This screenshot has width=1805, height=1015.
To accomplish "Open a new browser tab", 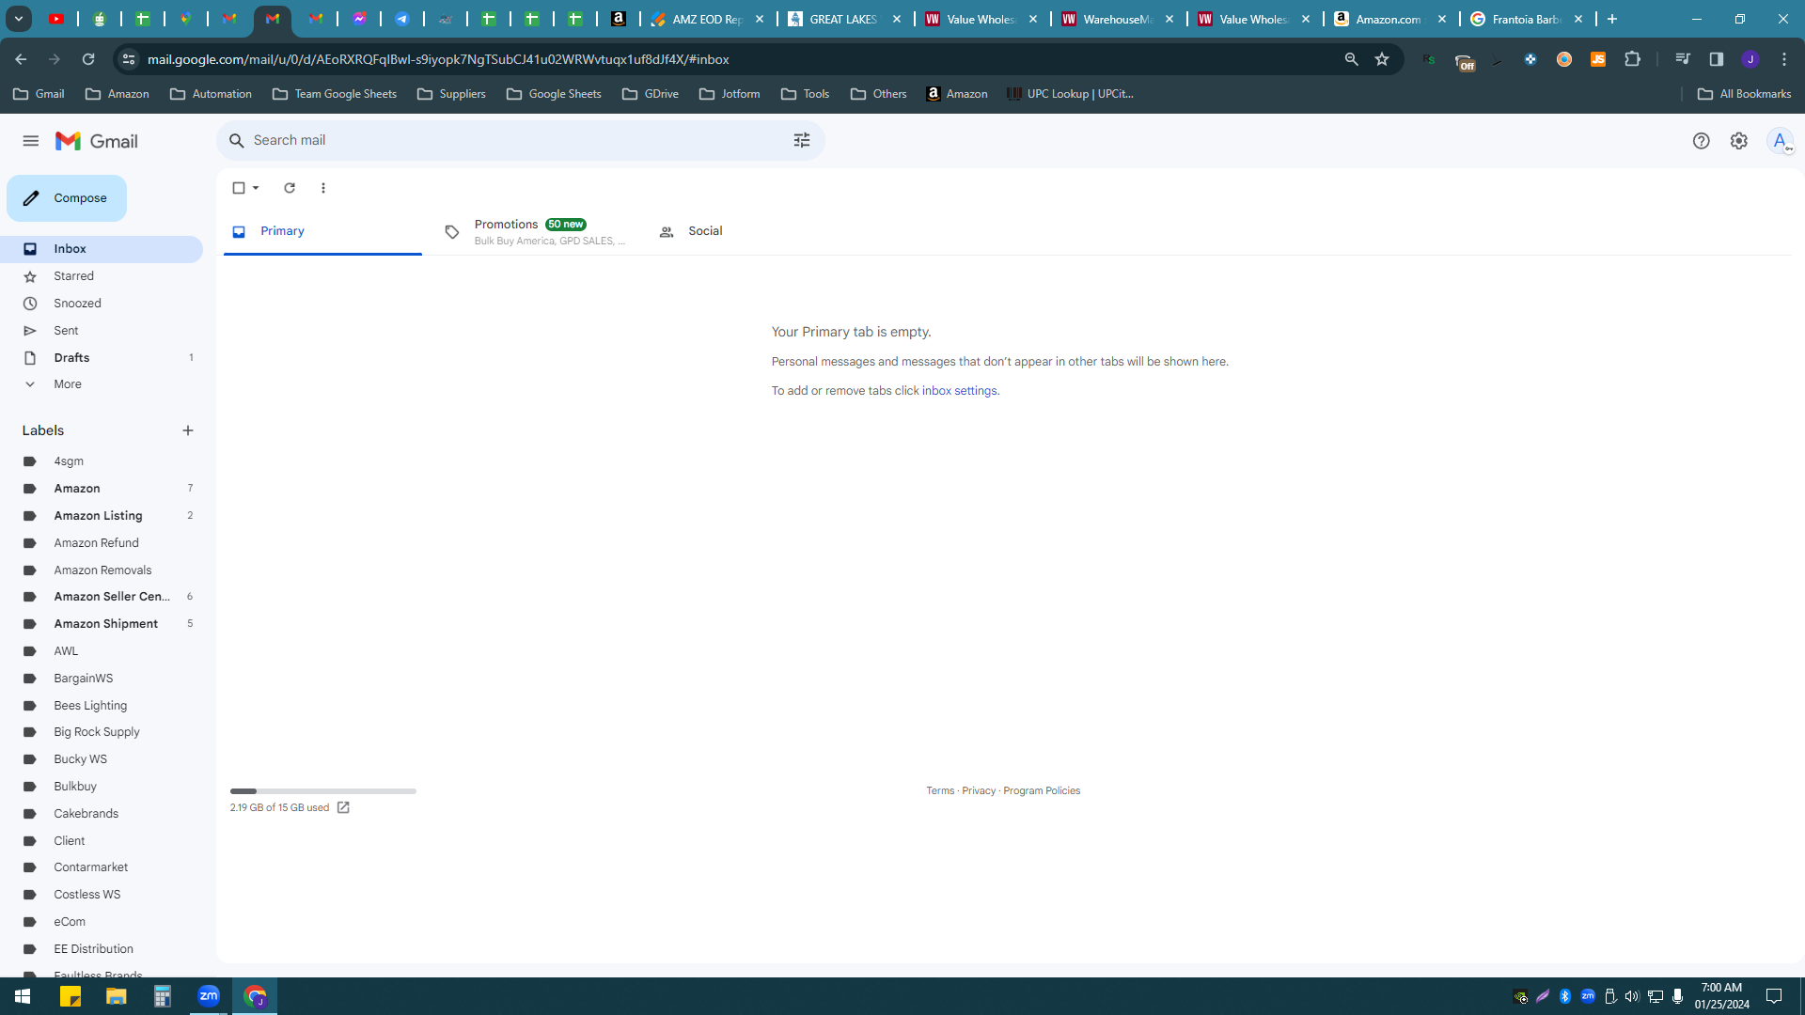I will tap(1612, 19).
